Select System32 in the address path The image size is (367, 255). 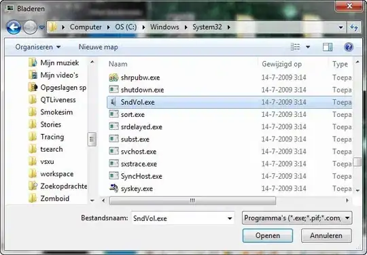point(207,27)
